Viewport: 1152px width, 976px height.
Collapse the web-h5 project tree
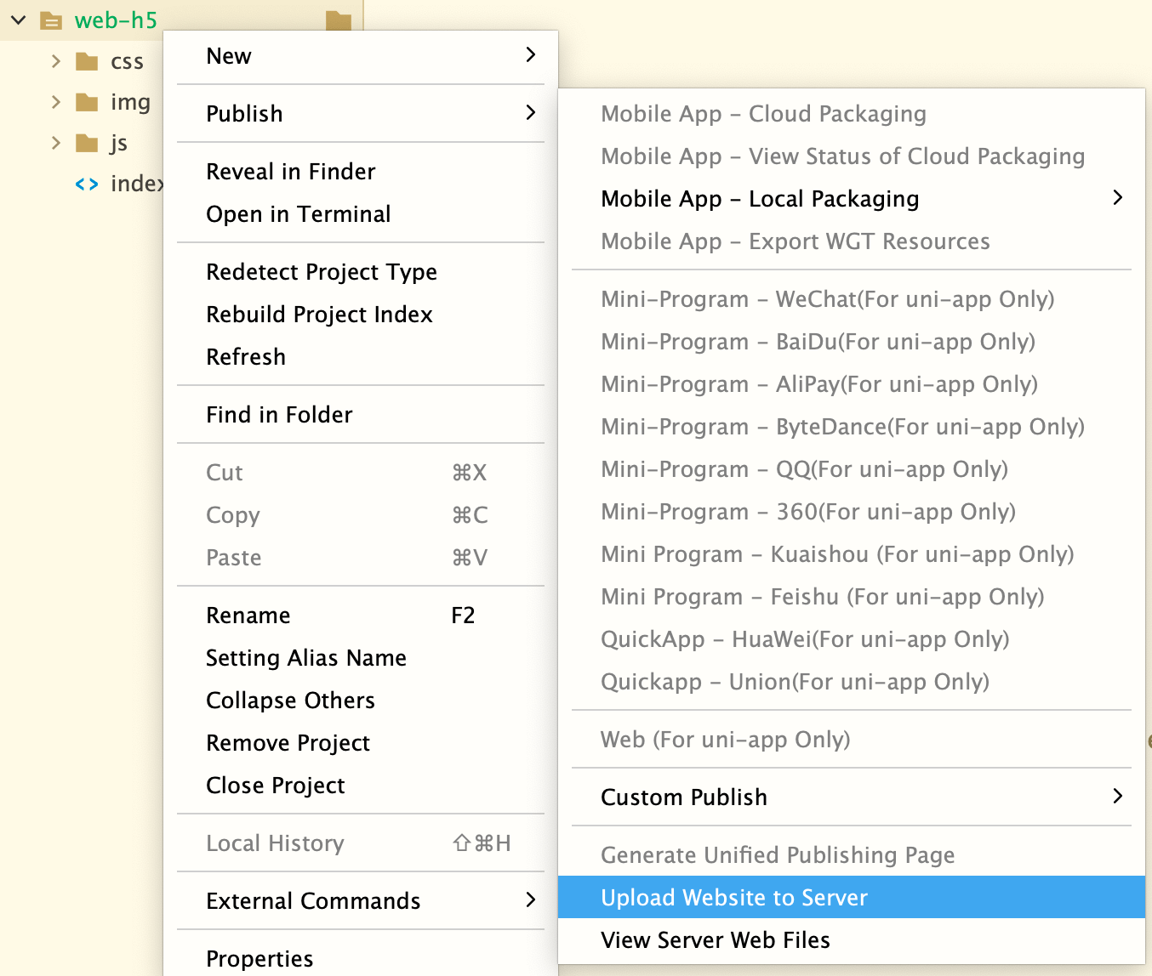pos(19,20)
